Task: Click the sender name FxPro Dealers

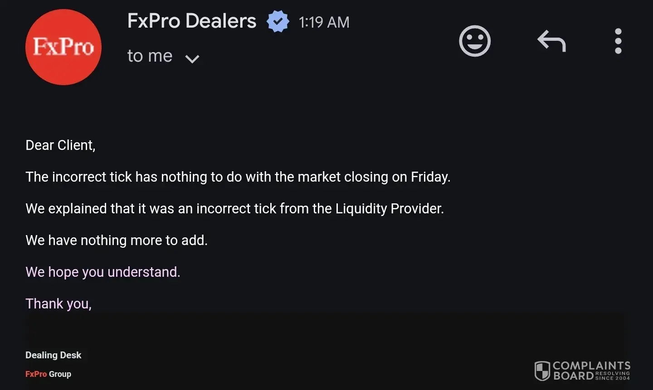Action: (192, 21)
